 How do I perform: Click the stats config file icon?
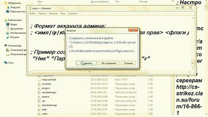point(39,110)
